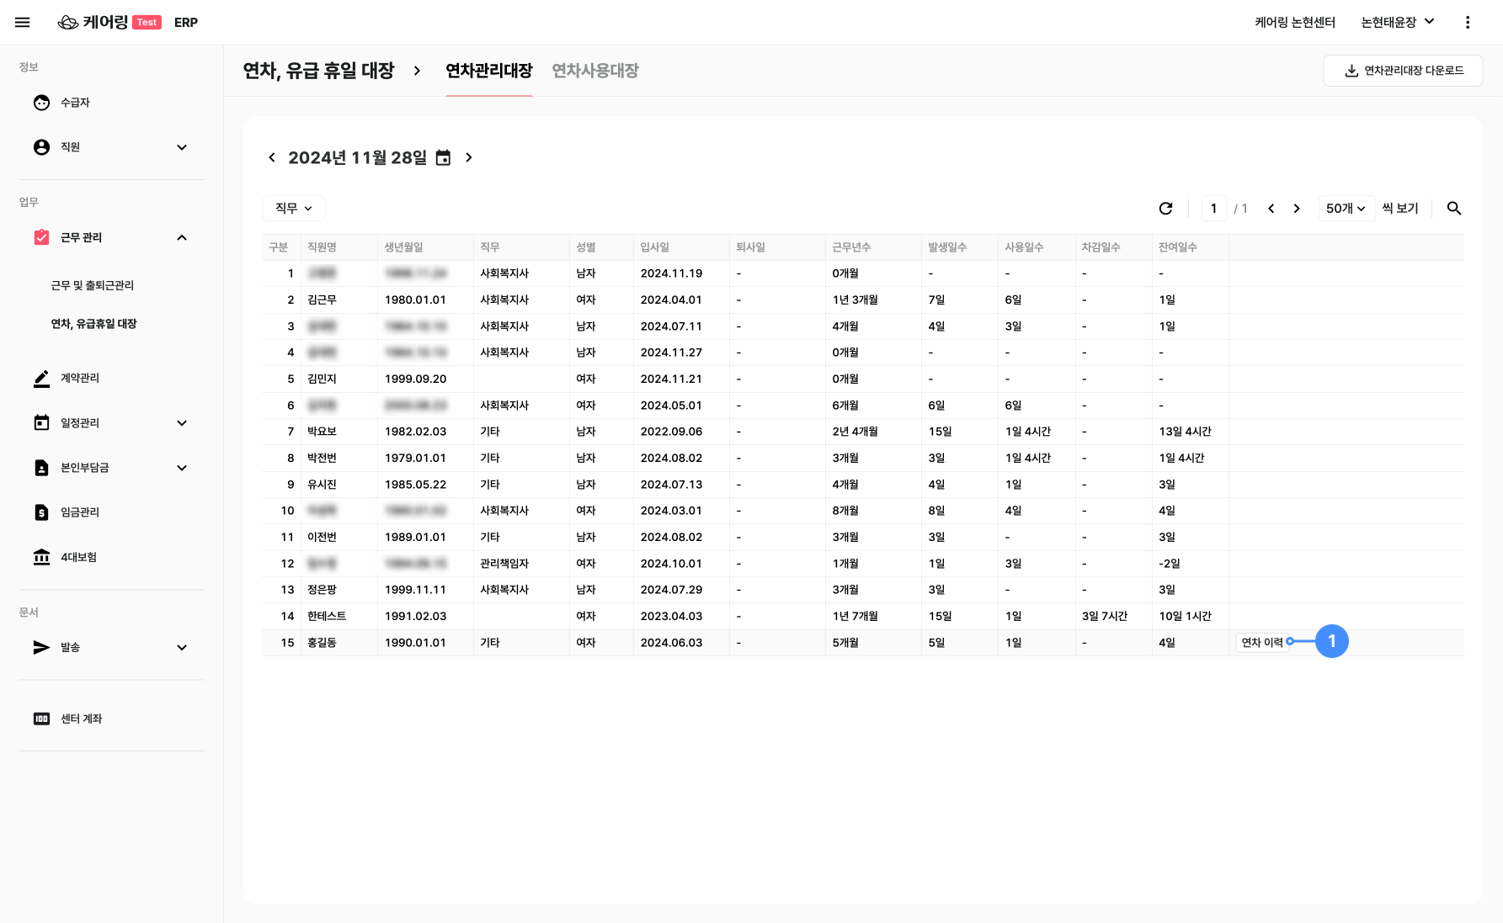This screenshot has height=923, width=1503.
Task: Open the hamburger menu icon
Action: coord(23,23)
